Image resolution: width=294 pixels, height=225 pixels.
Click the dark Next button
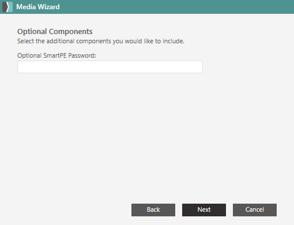pyautogui.click(x=204, y=210)
